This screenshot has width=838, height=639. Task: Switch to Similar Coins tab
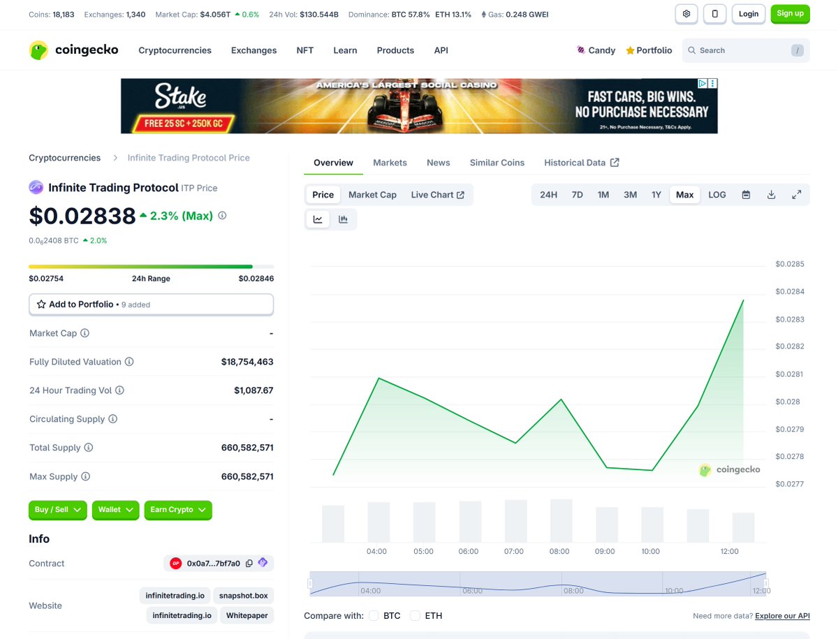point(497,163)
